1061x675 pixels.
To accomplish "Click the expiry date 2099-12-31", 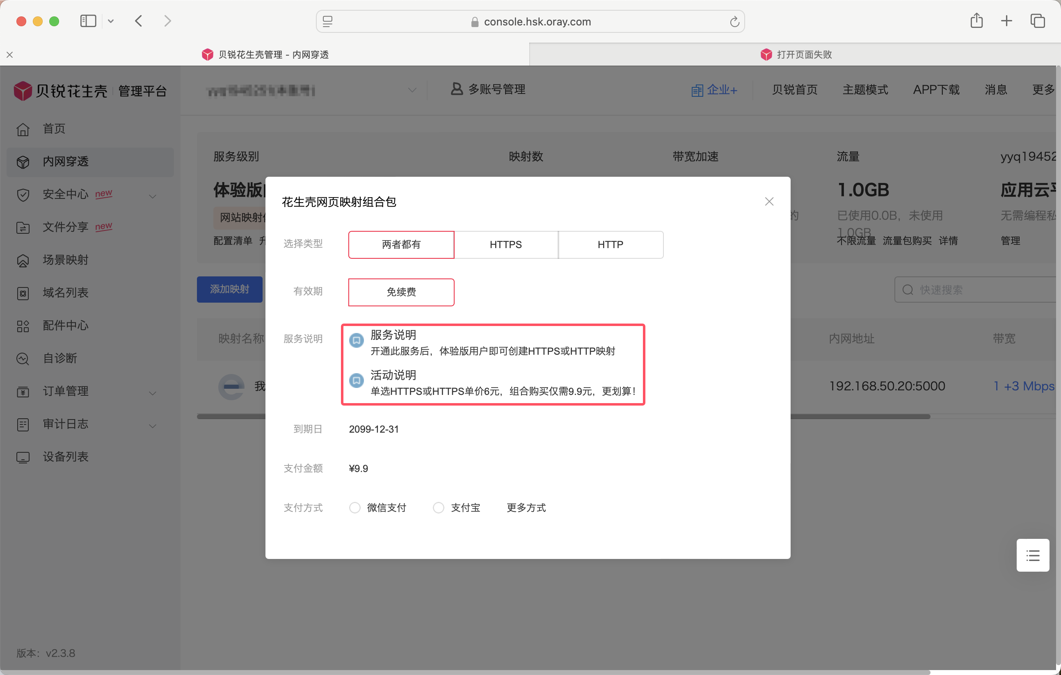I will [x=374, y=429].
